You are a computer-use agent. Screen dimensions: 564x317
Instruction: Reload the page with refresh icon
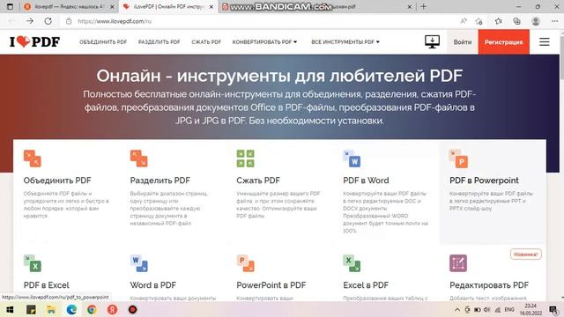[x=48, y=21]
